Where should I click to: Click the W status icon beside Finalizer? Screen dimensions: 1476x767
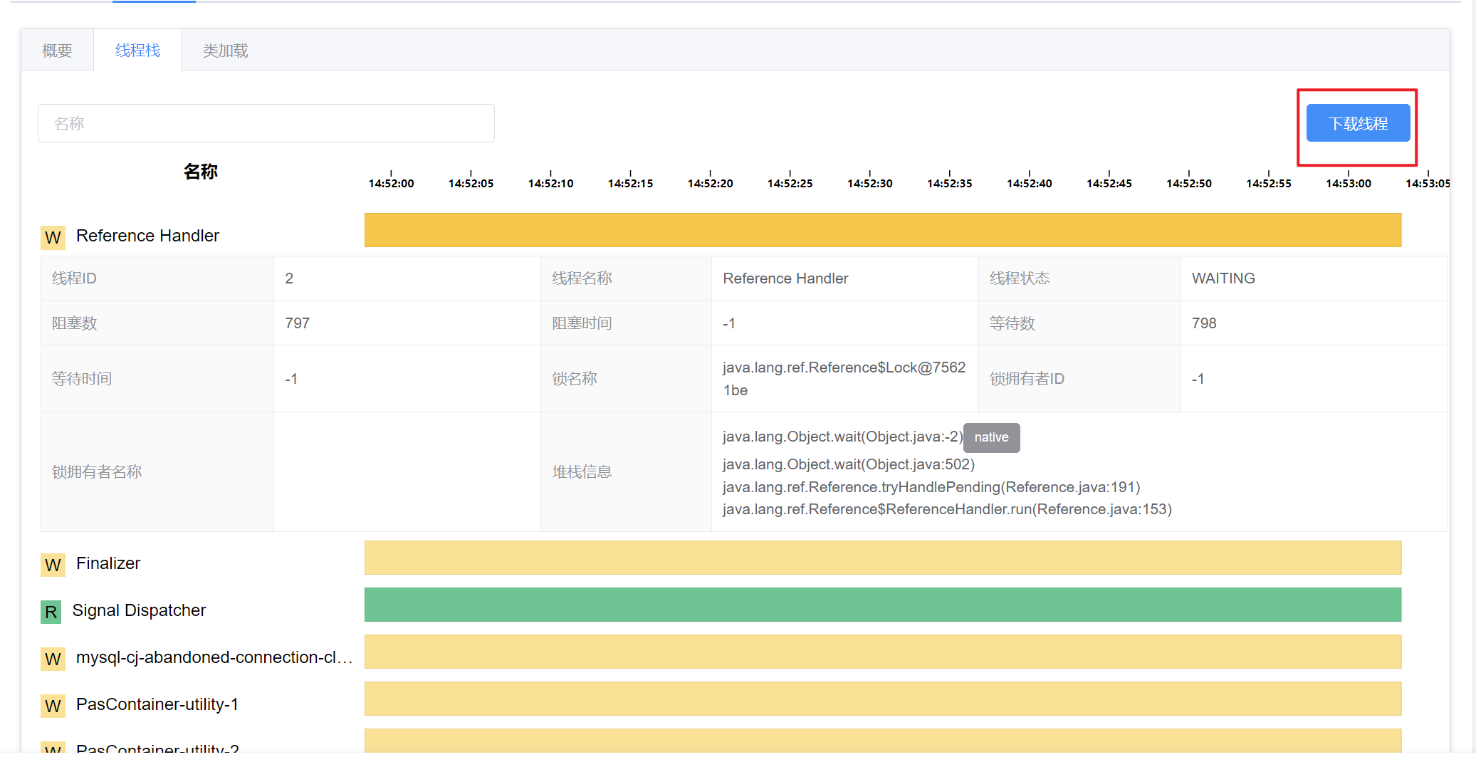click(x=53, y=565)
